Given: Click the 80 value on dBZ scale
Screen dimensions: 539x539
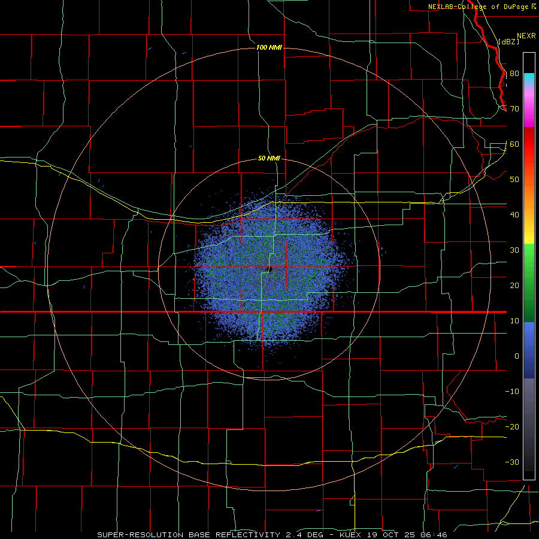Looking at the screenshot, I should [x=514, y=74].
